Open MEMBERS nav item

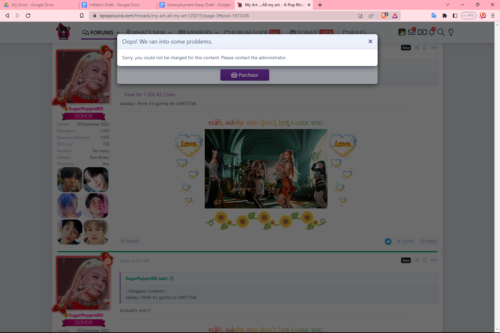coord(195,33)
